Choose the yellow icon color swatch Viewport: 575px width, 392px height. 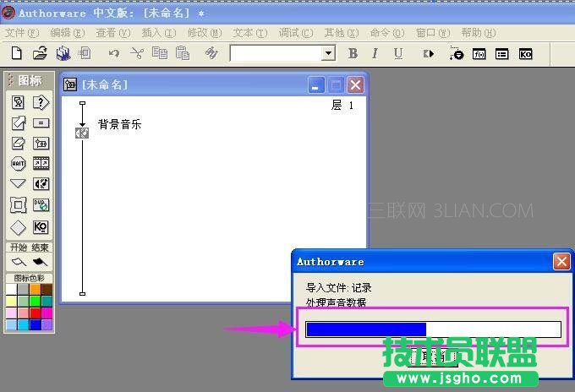[12, 301]
